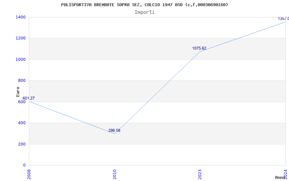The width and height of the screenshot is (289, 181).
Task: Select the Importi subtitle text
Action: click(x=144, y=12)
